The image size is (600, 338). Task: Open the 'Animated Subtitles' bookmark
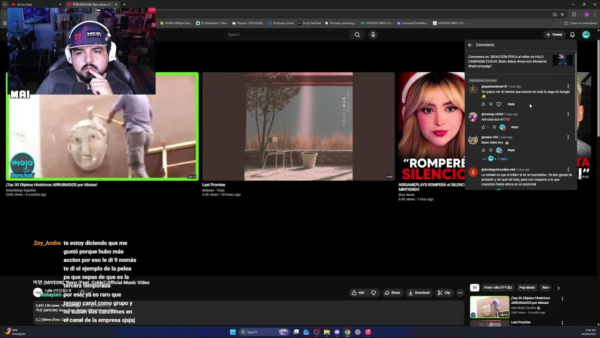412,23
